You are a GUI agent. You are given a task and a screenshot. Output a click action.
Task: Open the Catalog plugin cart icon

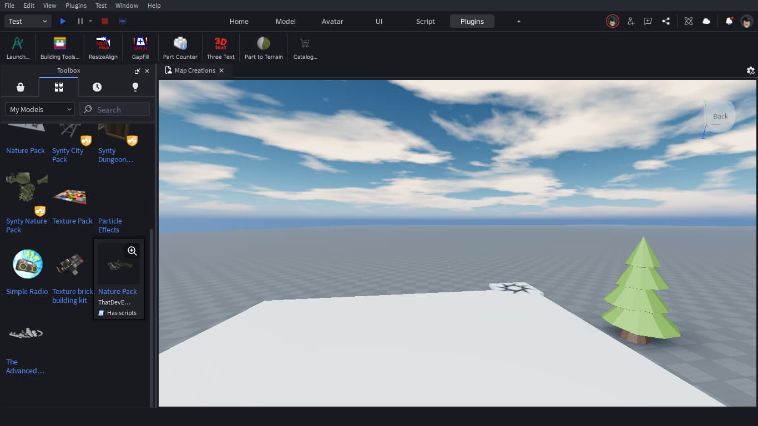pos(305,48)
